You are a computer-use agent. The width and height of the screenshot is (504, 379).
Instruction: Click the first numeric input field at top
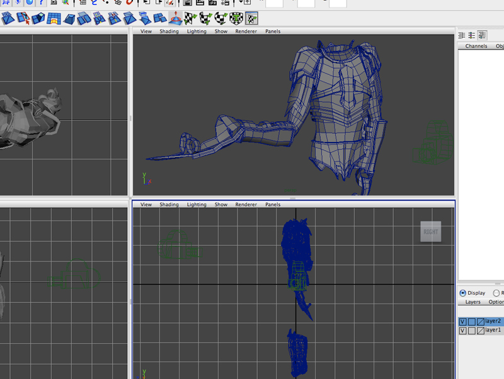point(274,3)
